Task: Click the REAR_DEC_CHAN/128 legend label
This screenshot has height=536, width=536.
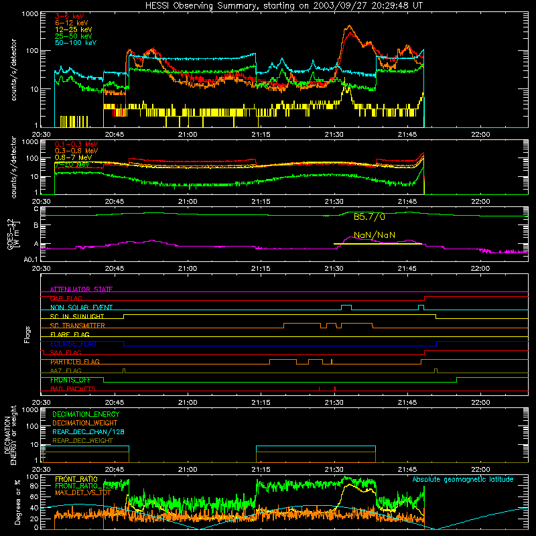Action: 88,432
